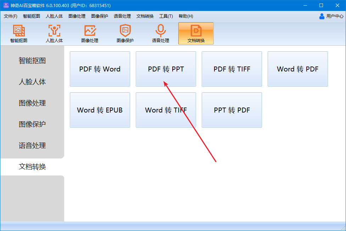Launch PDF 转 Word converter
This screenshot has width=346, height=231.
(100, 69)
